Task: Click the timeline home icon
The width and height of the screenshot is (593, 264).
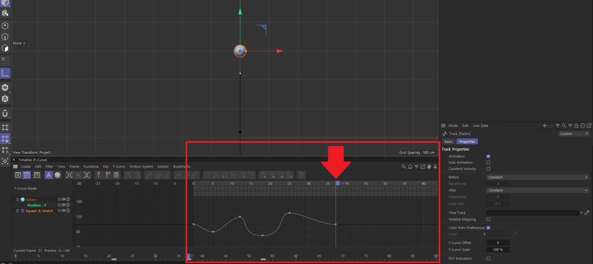Action: coord(410,167)
